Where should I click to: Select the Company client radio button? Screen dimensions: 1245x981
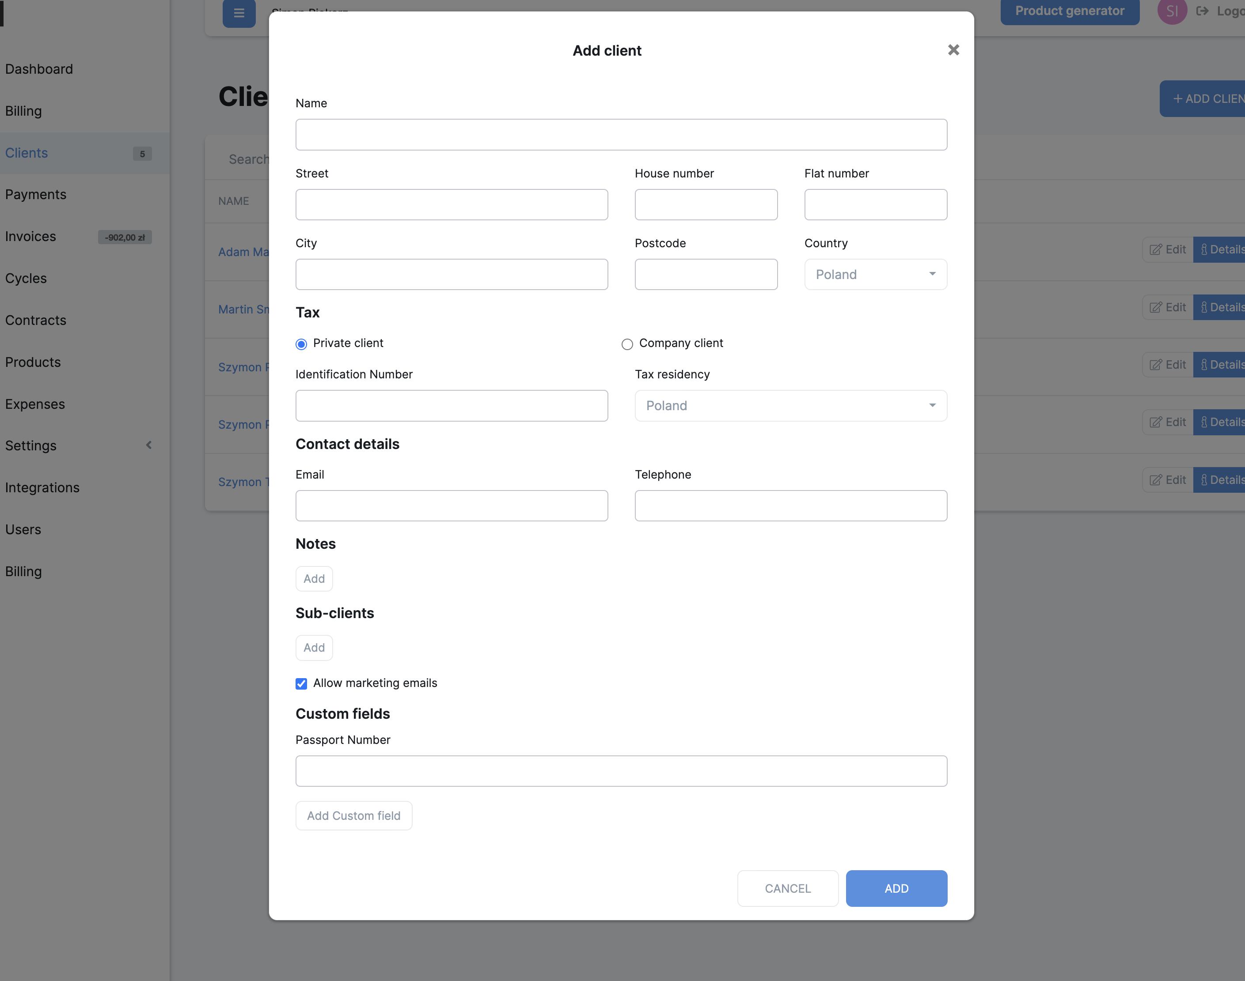[x=627, y=344]
